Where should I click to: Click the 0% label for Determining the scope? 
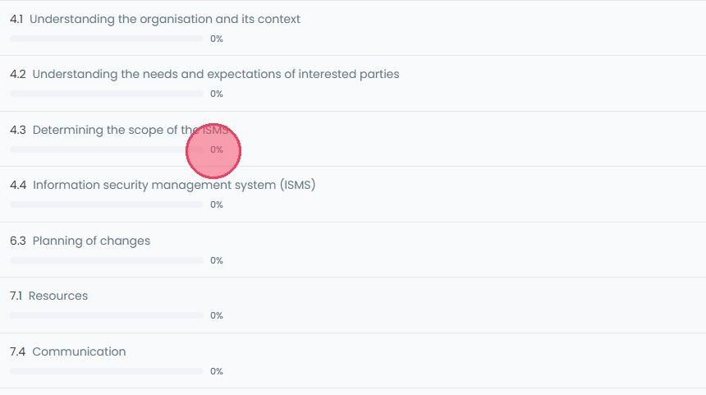pos(217,149)
